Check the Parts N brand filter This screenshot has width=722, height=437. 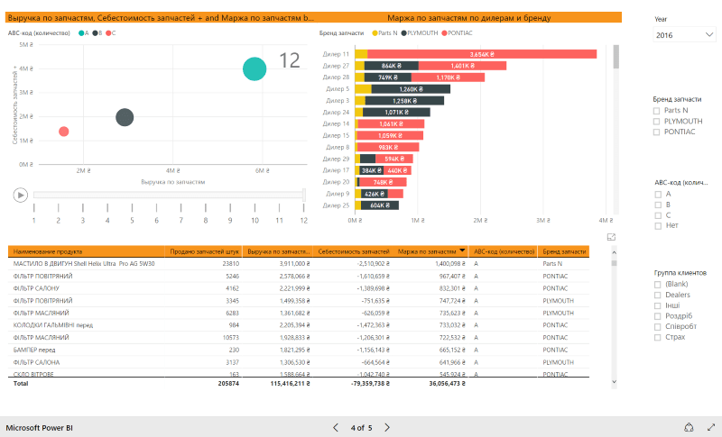click(x=657, y=111)
